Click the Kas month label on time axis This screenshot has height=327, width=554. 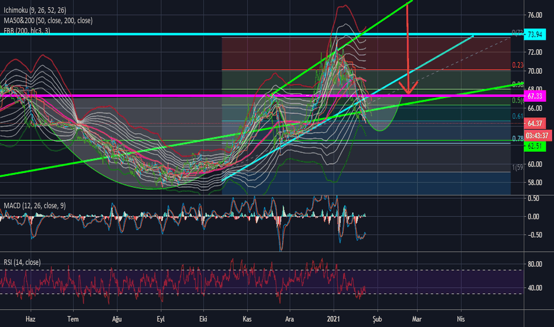tap(247, 319)
